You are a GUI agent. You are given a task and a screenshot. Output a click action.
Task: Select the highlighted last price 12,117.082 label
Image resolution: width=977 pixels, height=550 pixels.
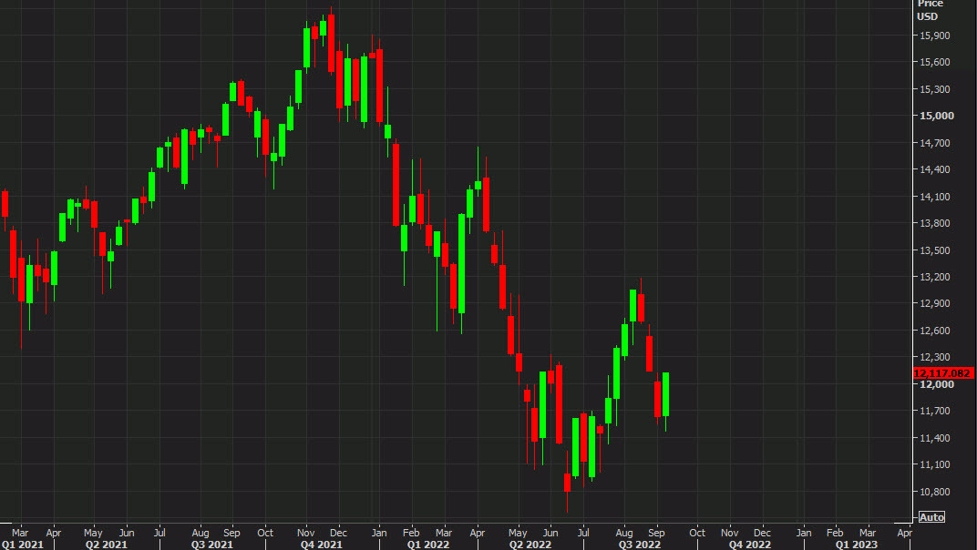point(941,373)
